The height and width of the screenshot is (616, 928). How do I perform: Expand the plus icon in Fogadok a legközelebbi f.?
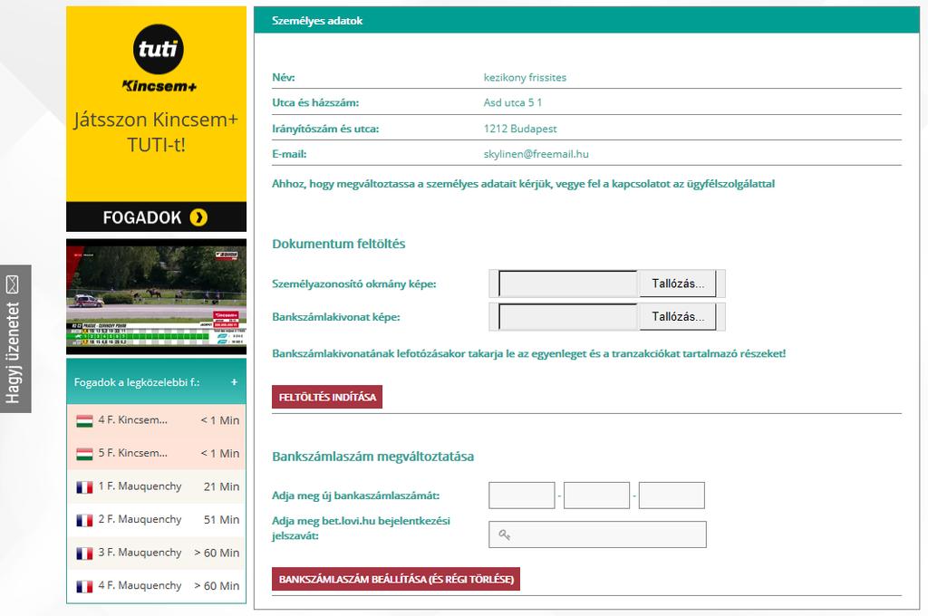pos(235,382)
